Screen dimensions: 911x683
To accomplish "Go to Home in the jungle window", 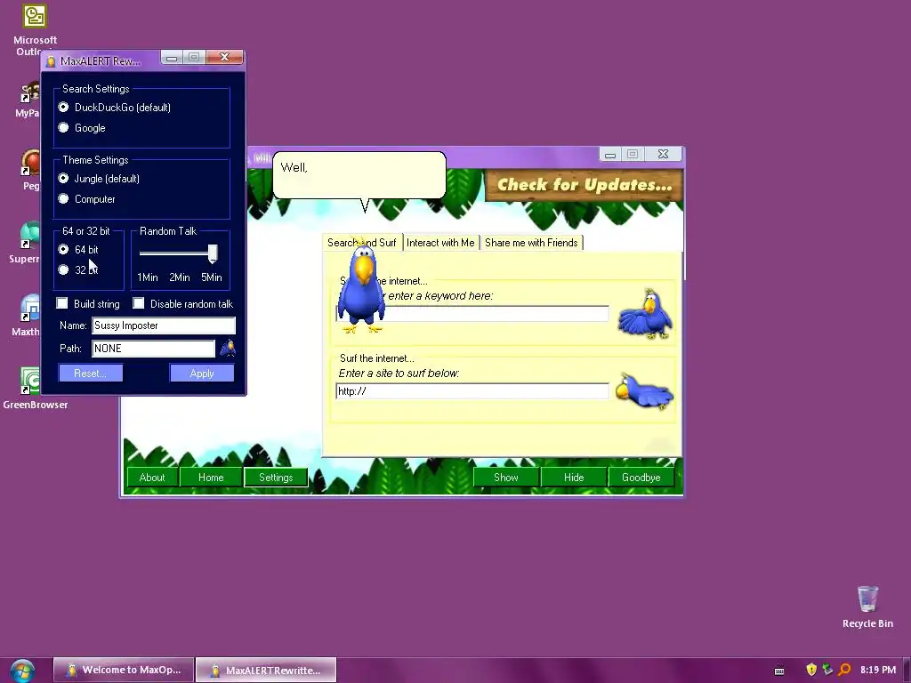I will (211, 477).
